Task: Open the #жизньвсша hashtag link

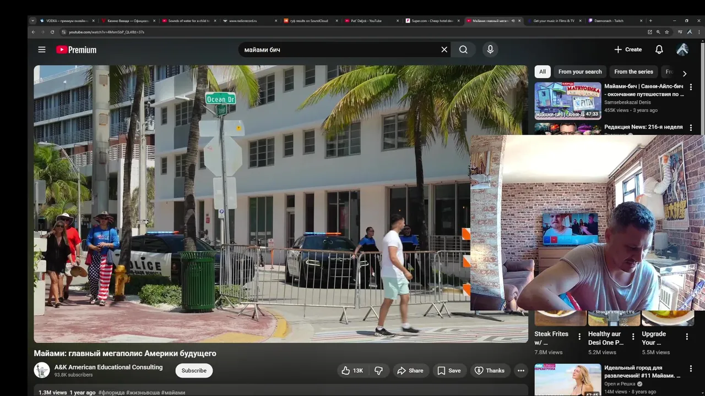Action: click(x=143, y=393)
